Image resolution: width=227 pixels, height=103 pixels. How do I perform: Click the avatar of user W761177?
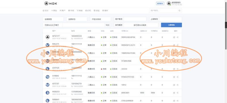tap(47, 37)
